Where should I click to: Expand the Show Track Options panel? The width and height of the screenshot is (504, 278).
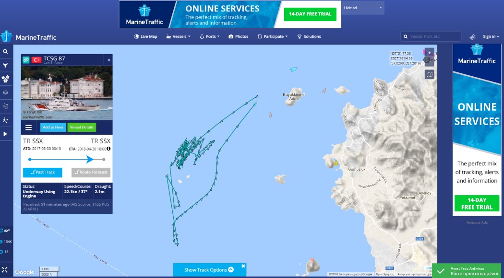point(209,270)
